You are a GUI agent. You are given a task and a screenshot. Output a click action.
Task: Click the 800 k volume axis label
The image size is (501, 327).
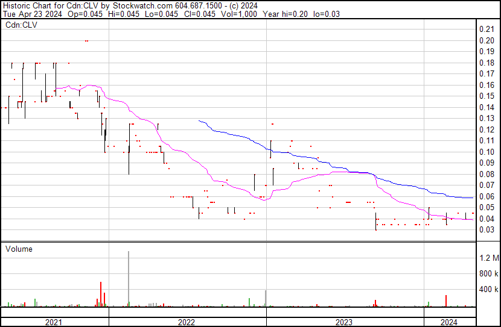click(x=489, y=274)
